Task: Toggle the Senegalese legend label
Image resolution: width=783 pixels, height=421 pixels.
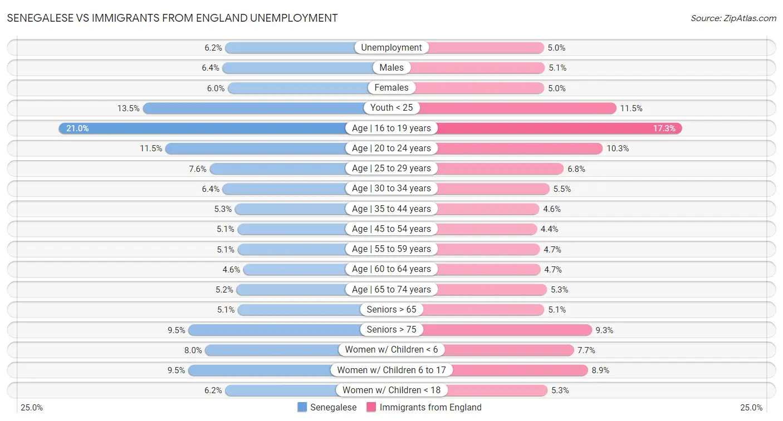Action: [333, 407]
